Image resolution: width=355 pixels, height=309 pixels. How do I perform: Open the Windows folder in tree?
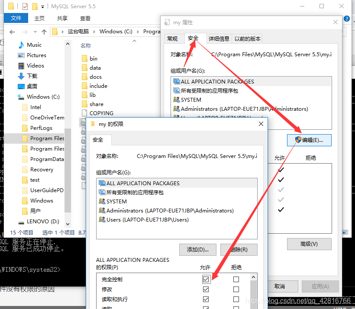pos(38,200)
